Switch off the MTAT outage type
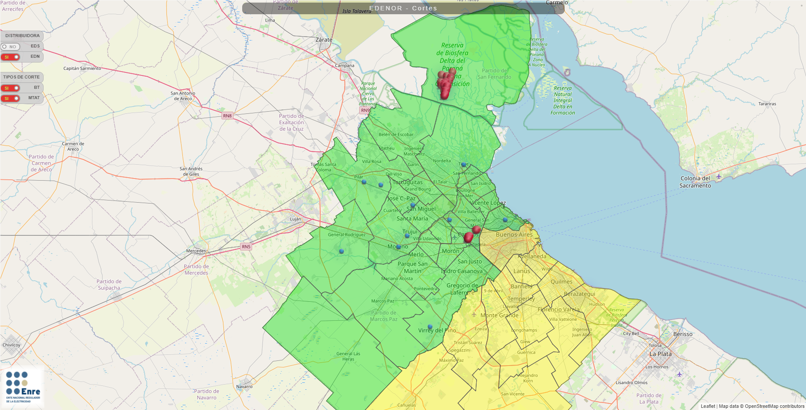The height and width of the screenshot is (410, 806). tap(10, 98)
